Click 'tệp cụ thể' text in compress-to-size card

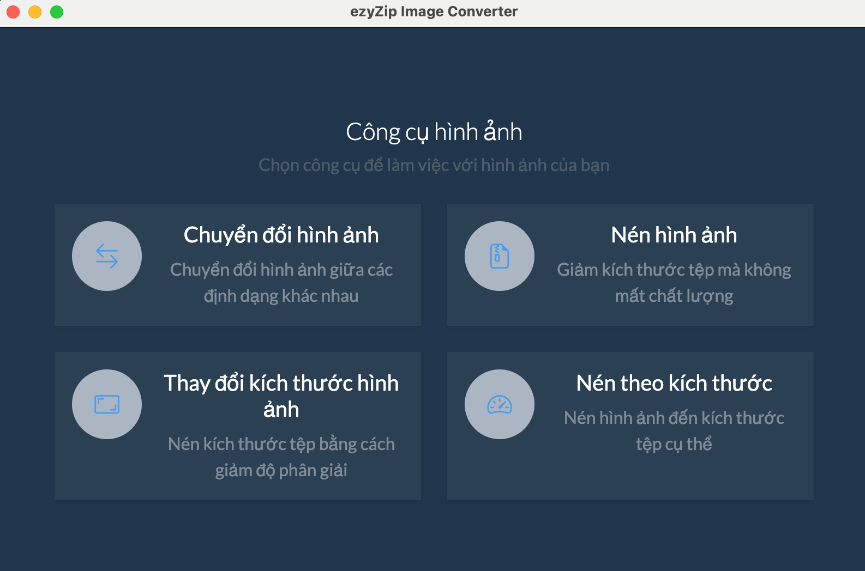674,445
